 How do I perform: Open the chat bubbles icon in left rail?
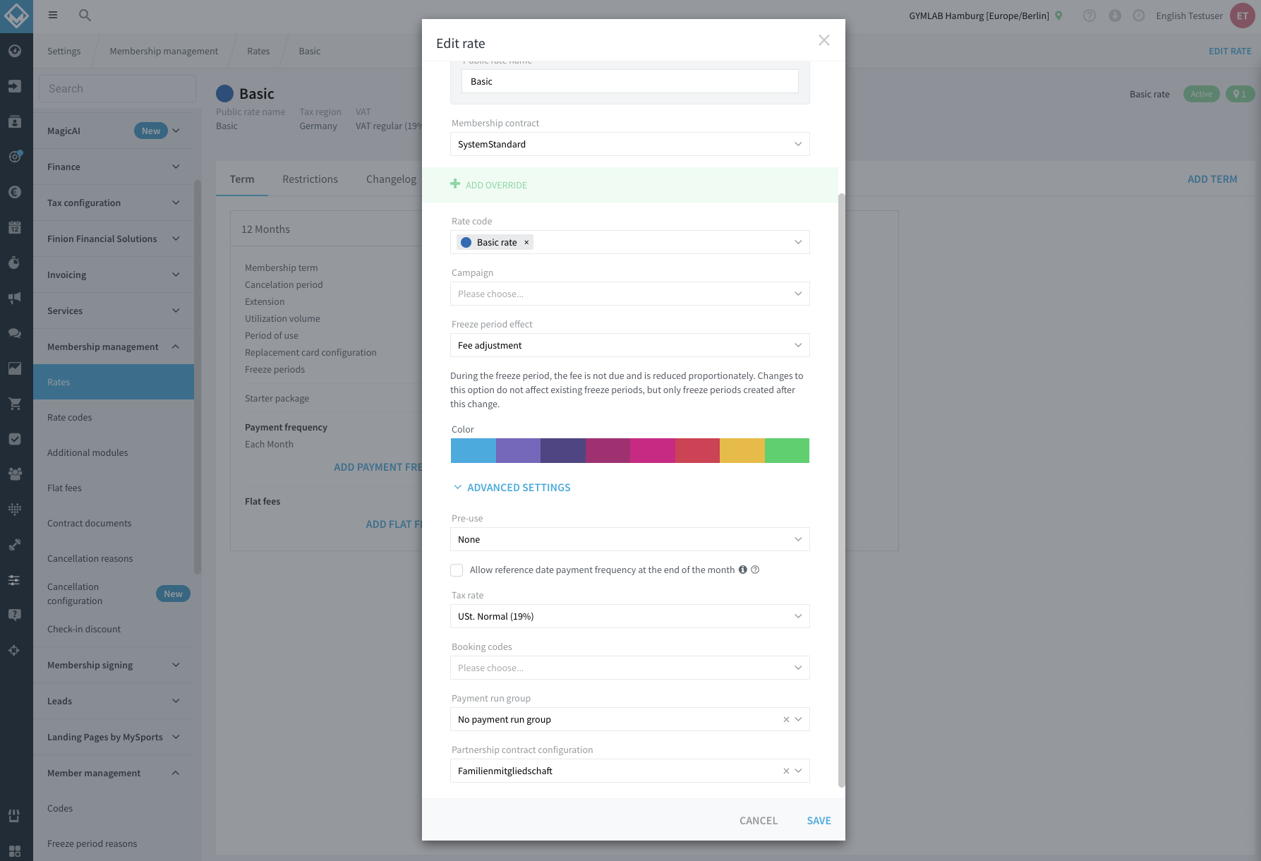15,333
